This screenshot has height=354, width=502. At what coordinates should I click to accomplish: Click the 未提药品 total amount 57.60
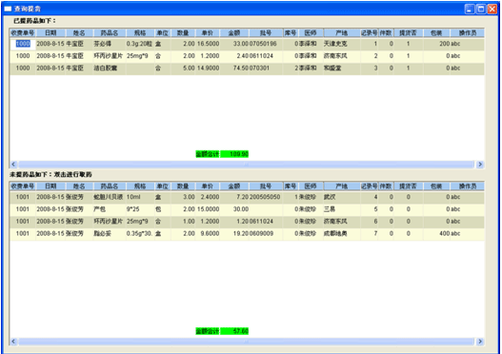coord(234,331)
